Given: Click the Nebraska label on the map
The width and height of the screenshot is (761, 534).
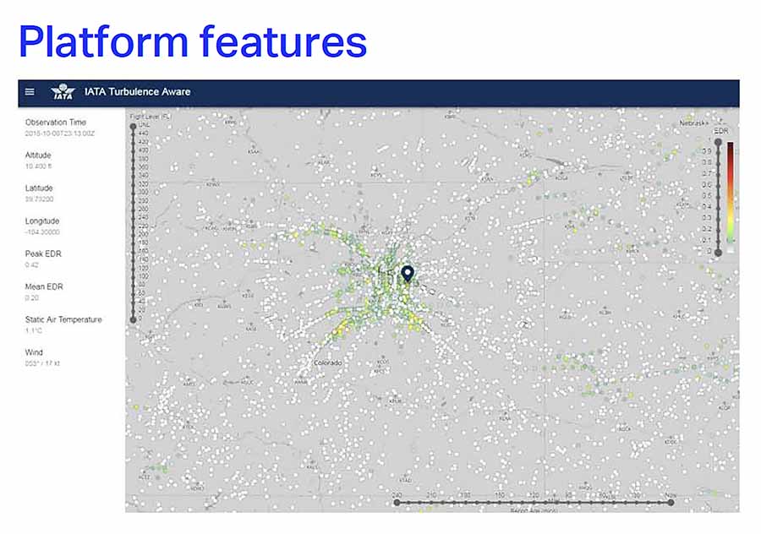Looking at the screenshot, I should tap(695, 123).
